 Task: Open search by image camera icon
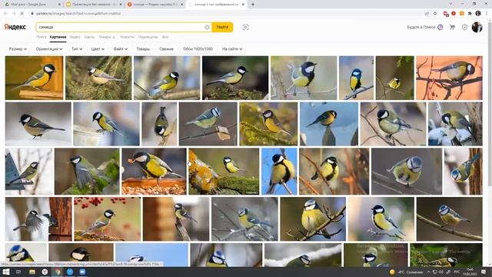(x=246, y=28)
